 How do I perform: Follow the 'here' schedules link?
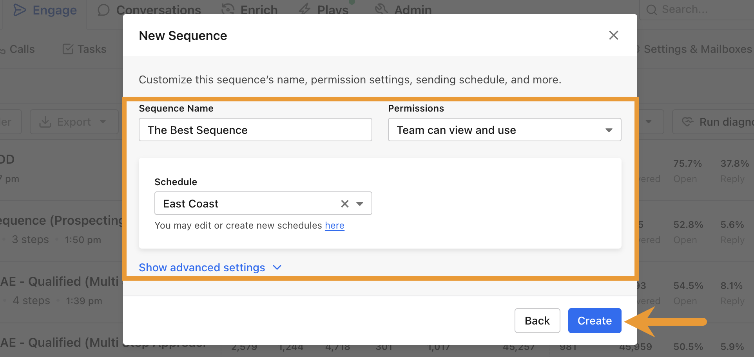point(335,225)
